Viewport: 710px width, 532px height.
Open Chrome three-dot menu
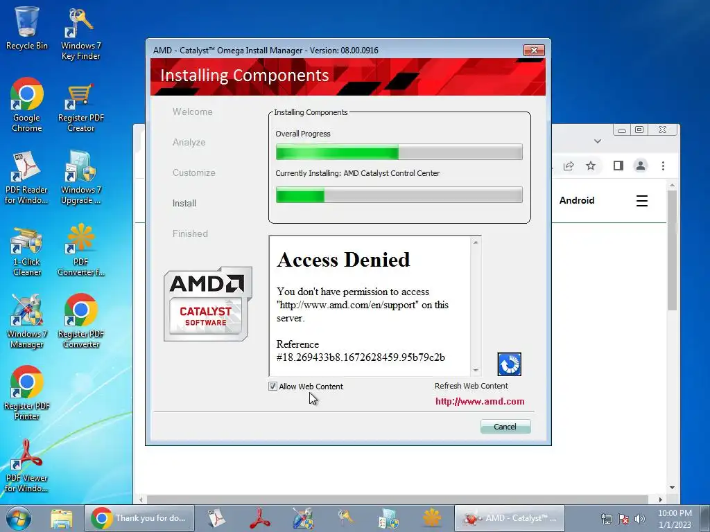click(663, 166)
